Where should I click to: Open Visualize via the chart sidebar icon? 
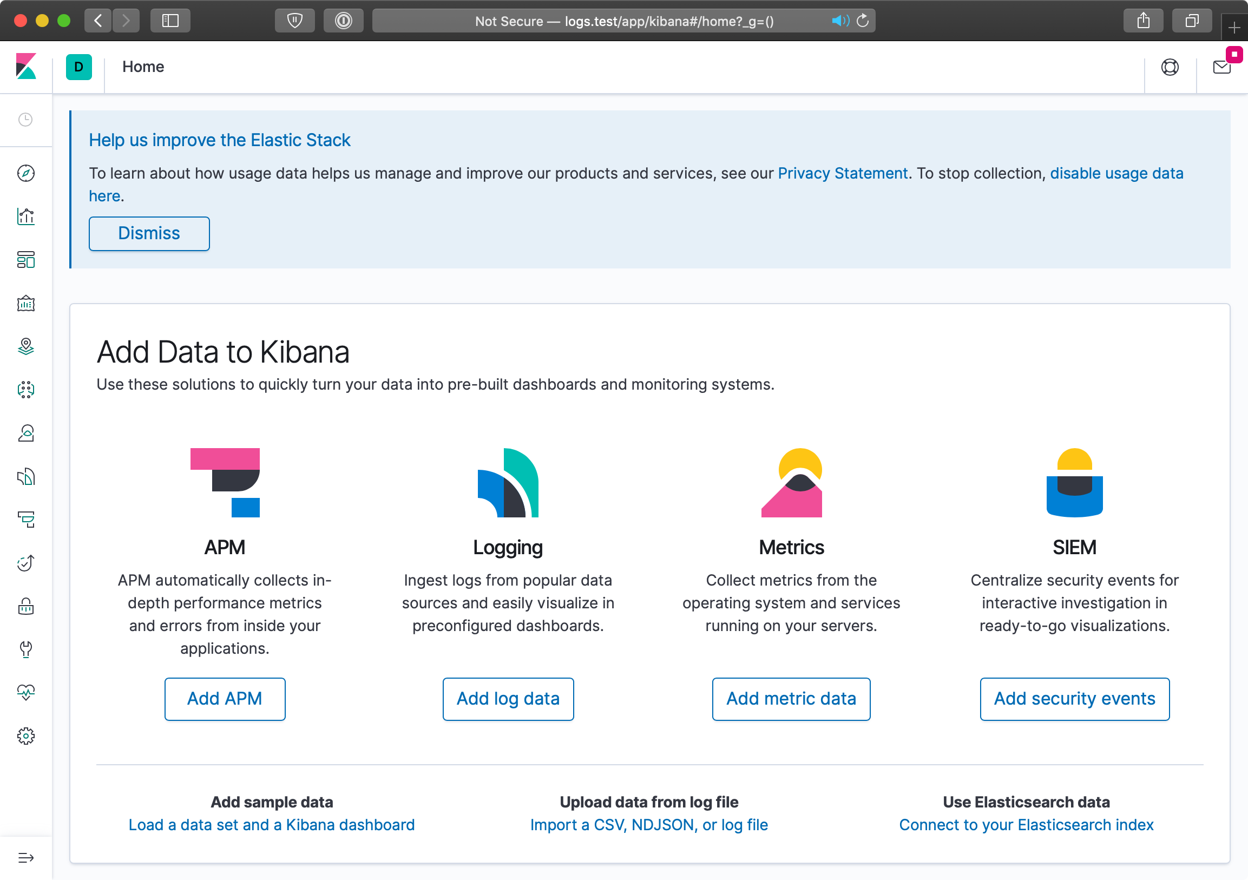(x=25, y=216)
